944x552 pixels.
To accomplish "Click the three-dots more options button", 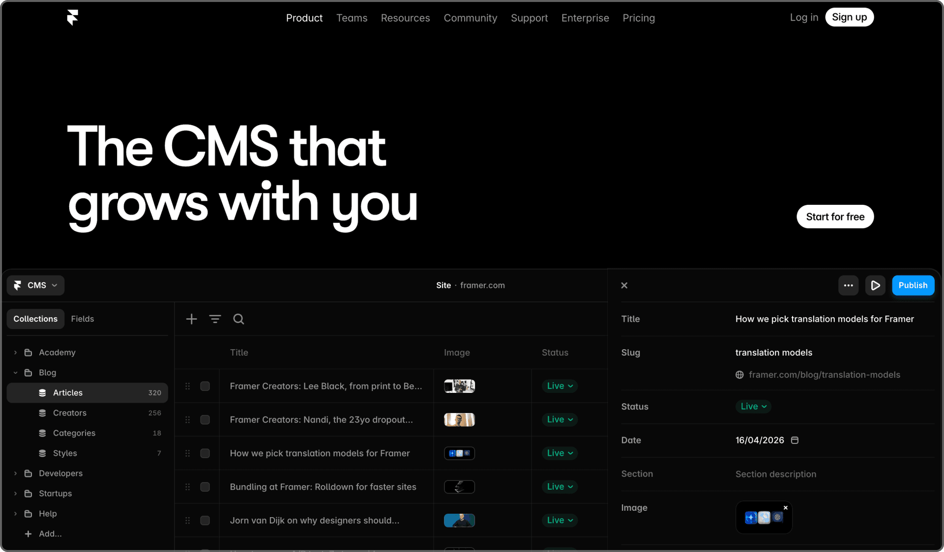I will pos(848,285).
